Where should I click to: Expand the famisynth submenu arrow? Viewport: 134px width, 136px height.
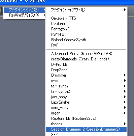point(125,86)
